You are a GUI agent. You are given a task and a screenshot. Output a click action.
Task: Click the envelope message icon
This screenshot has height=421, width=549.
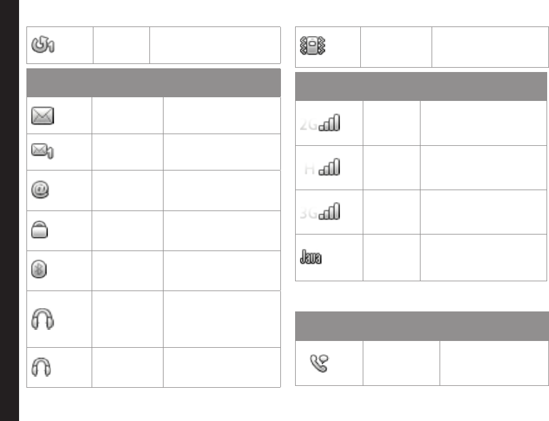(x=43, y=115)
